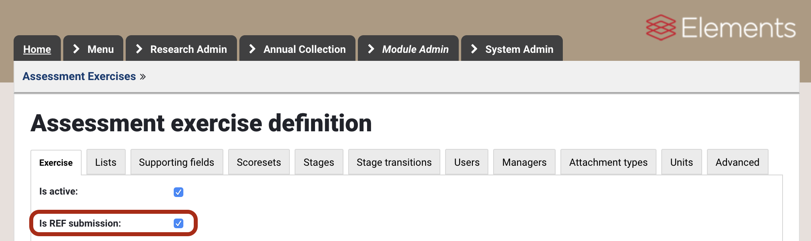
Task: Open the Stage transitions tab
Action: pyautogui.click(x=394, y=163)
